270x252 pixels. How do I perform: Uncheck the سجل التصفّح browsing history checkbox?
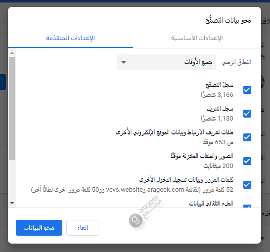tap(247, 90)
